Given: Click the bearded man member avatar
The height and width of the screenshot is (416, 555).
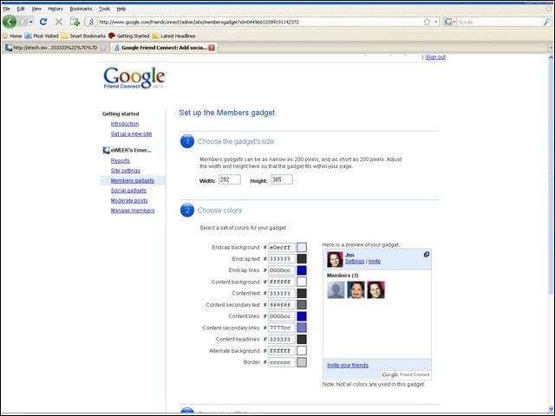Looking at the screenshot, I should coord(356,289).
